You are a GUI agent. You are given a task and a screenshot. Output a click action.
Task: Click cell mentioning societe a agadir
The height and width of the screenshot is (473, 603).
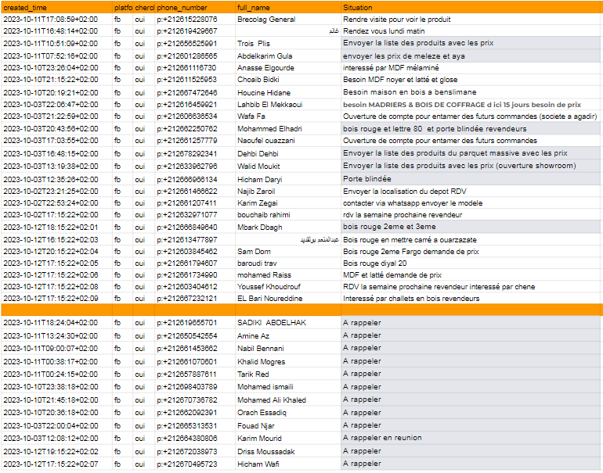(x=471, y=116)
